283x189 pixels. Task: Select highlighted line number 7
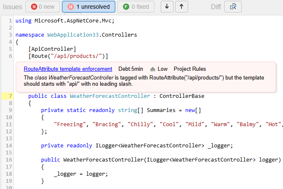(10, 96)
